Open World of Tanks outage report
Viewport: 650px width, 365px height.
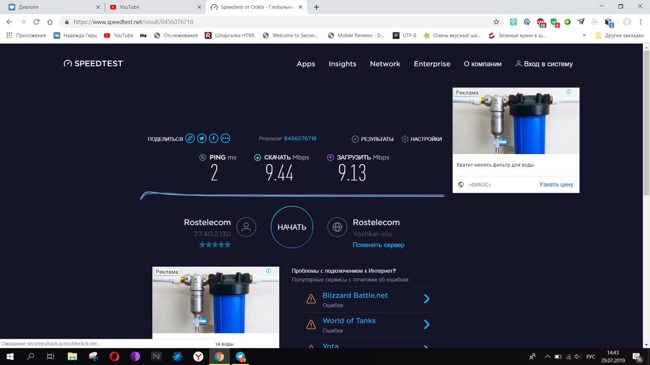[x=349, y=320]
